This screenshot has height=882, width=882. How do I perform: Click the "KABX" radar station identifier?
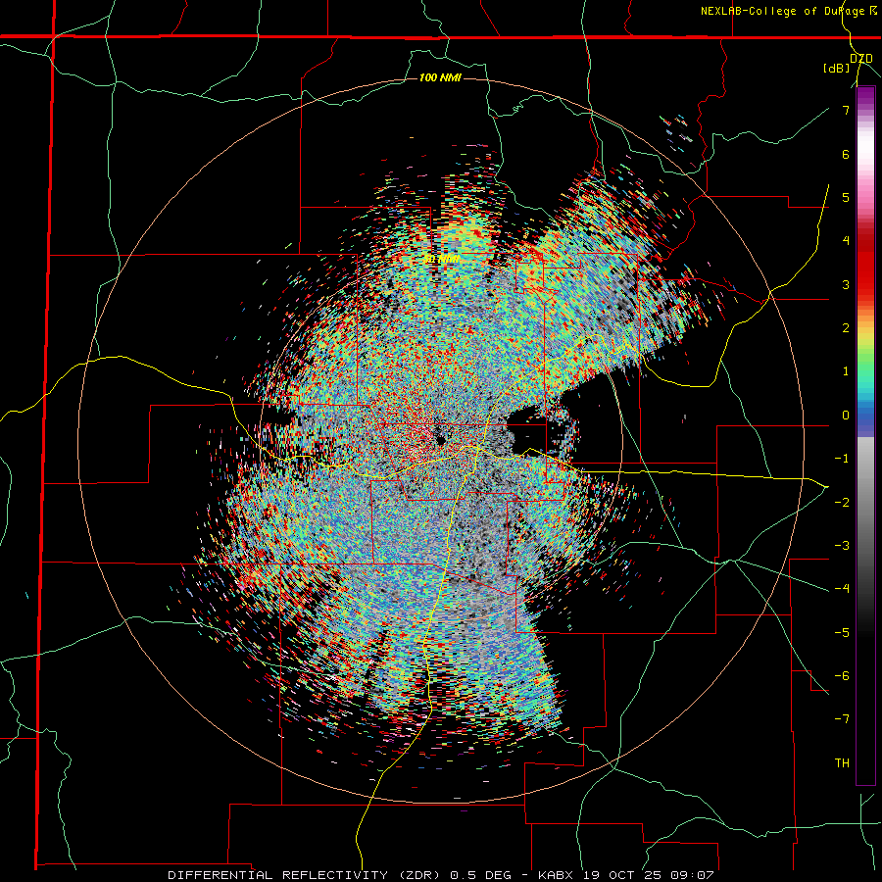[557, 875]
